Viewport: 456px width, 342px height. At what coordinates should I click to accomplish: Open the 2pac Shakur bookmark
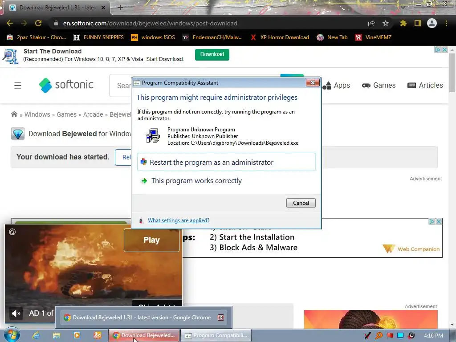point(37,37)
